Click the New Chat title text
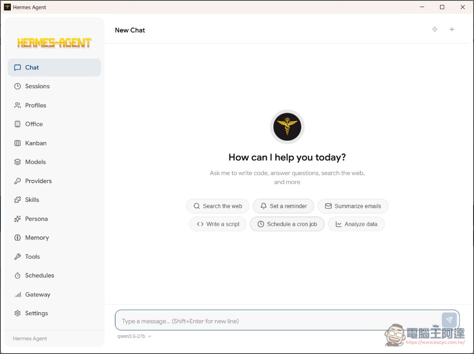The height and width of the screenshot is (354, 474). click(x=130, y=30)
